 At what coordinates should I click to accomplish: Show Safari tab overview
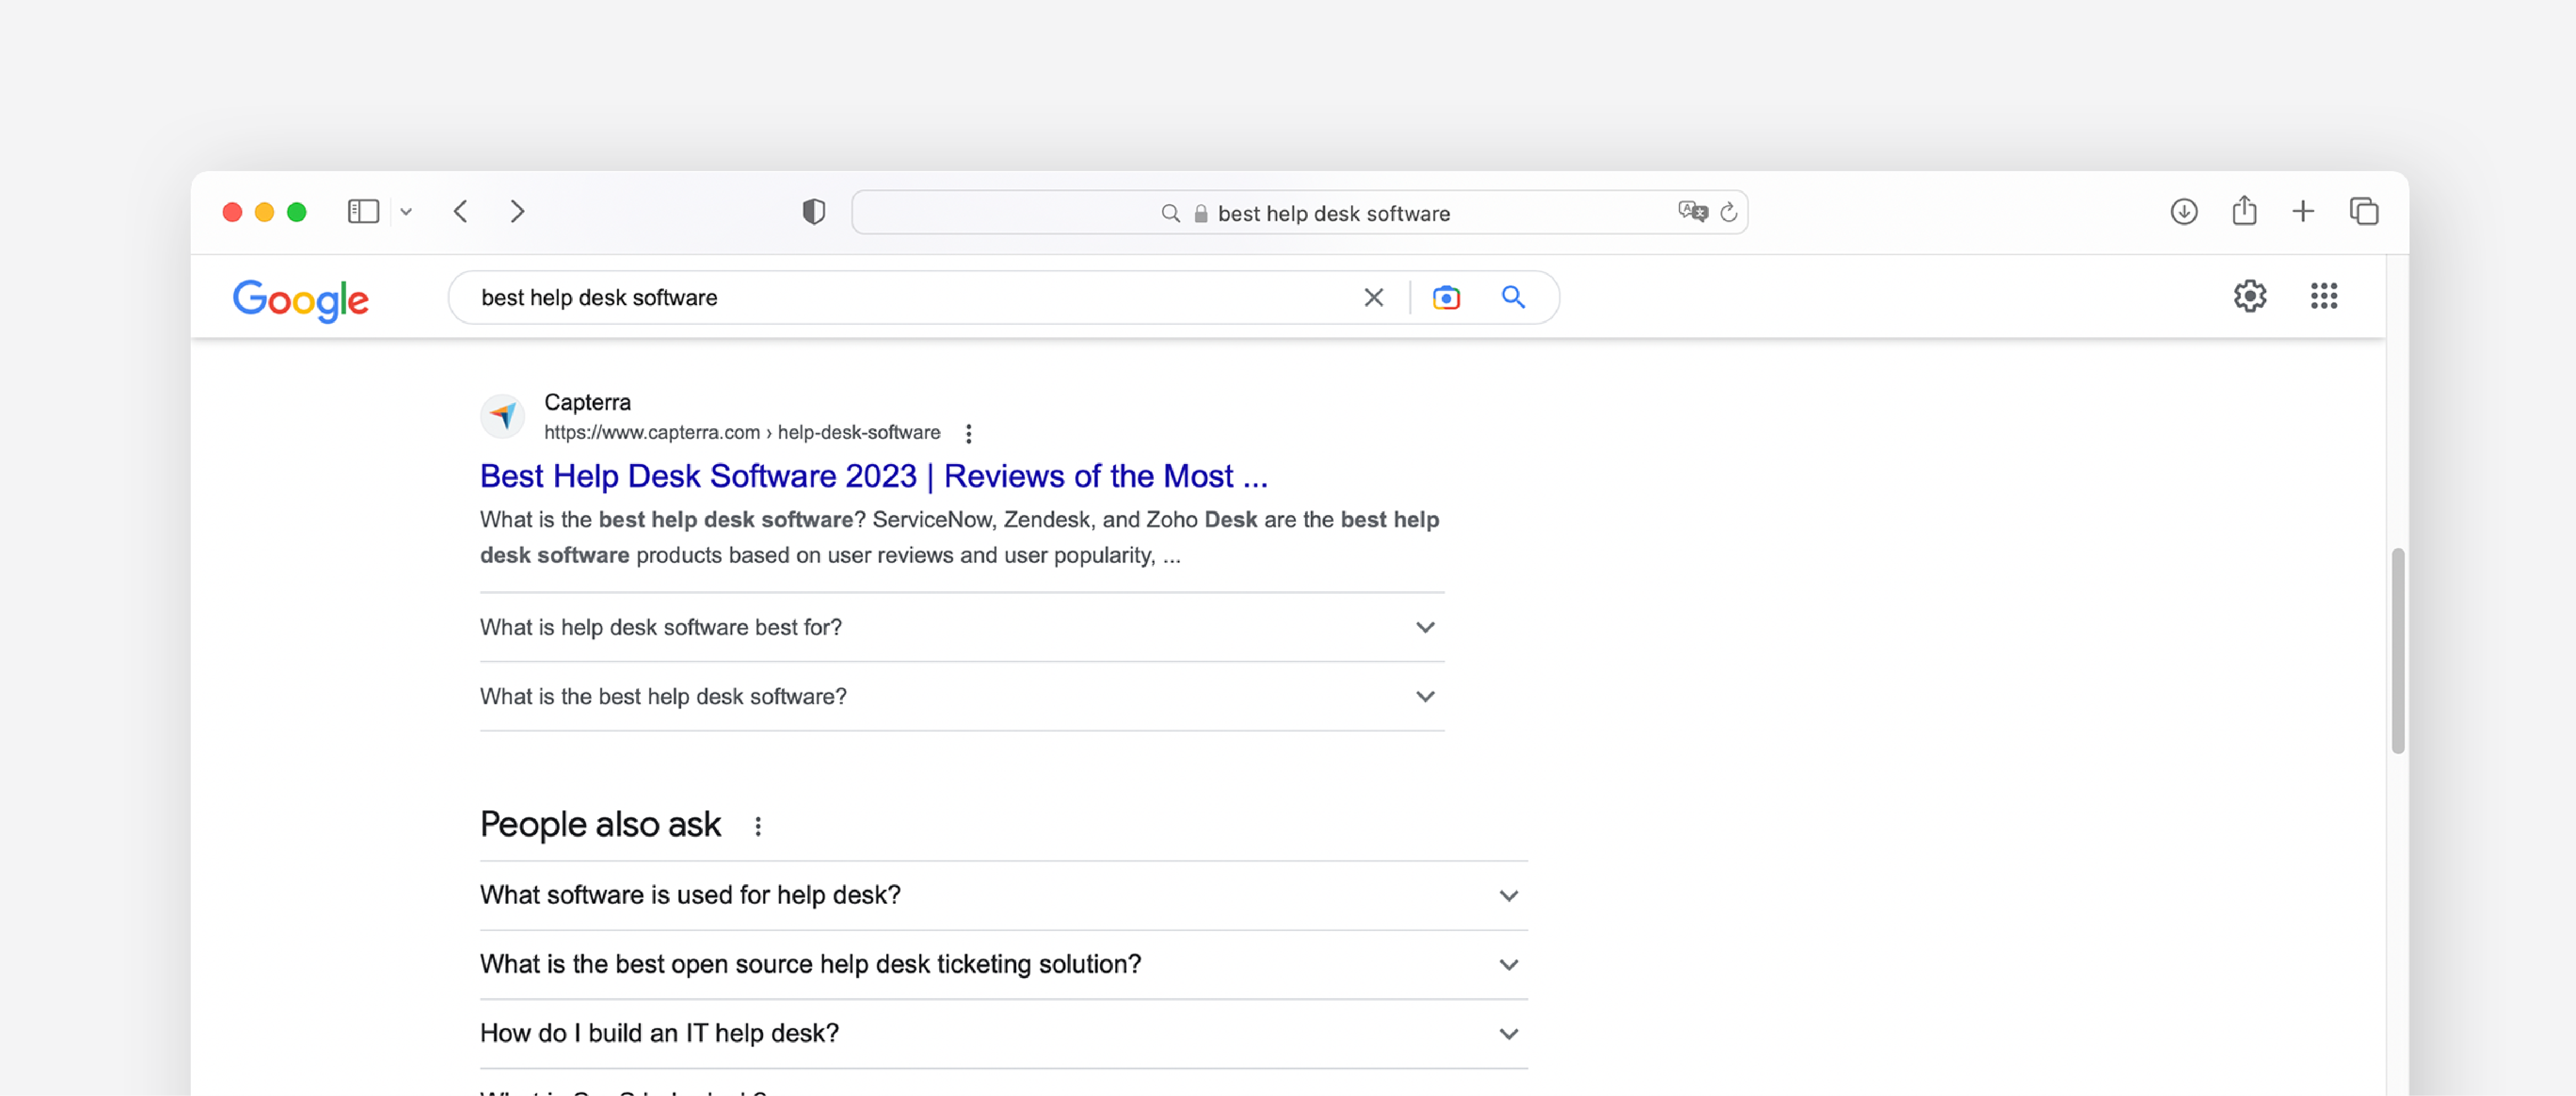tap(2363, 212)
